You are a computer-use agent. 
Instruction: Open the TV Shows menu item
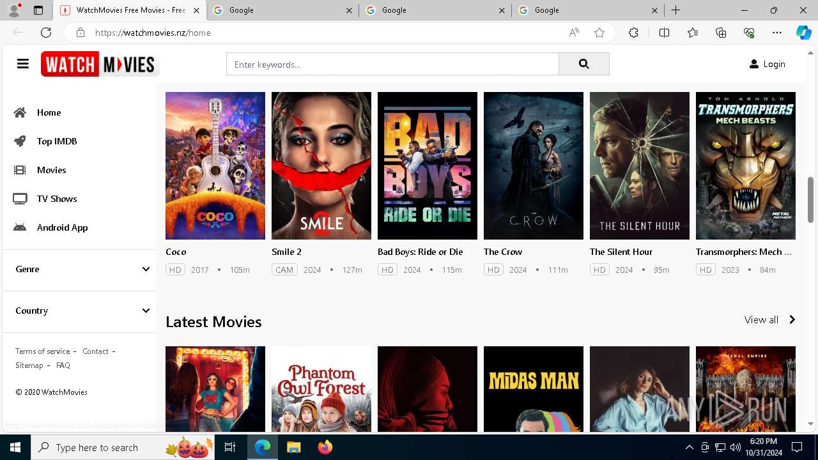pos(57,199)
